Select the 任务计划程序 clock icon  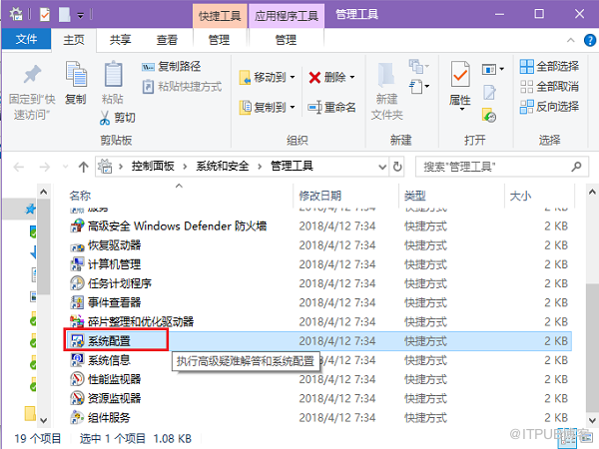tap(77, 283)
